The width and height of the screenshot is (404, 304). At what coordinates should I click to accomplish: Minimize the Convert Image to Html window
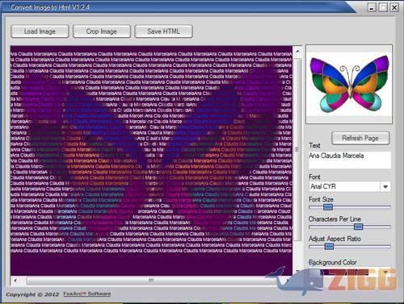pyautogui.click(x=372, y=7)
